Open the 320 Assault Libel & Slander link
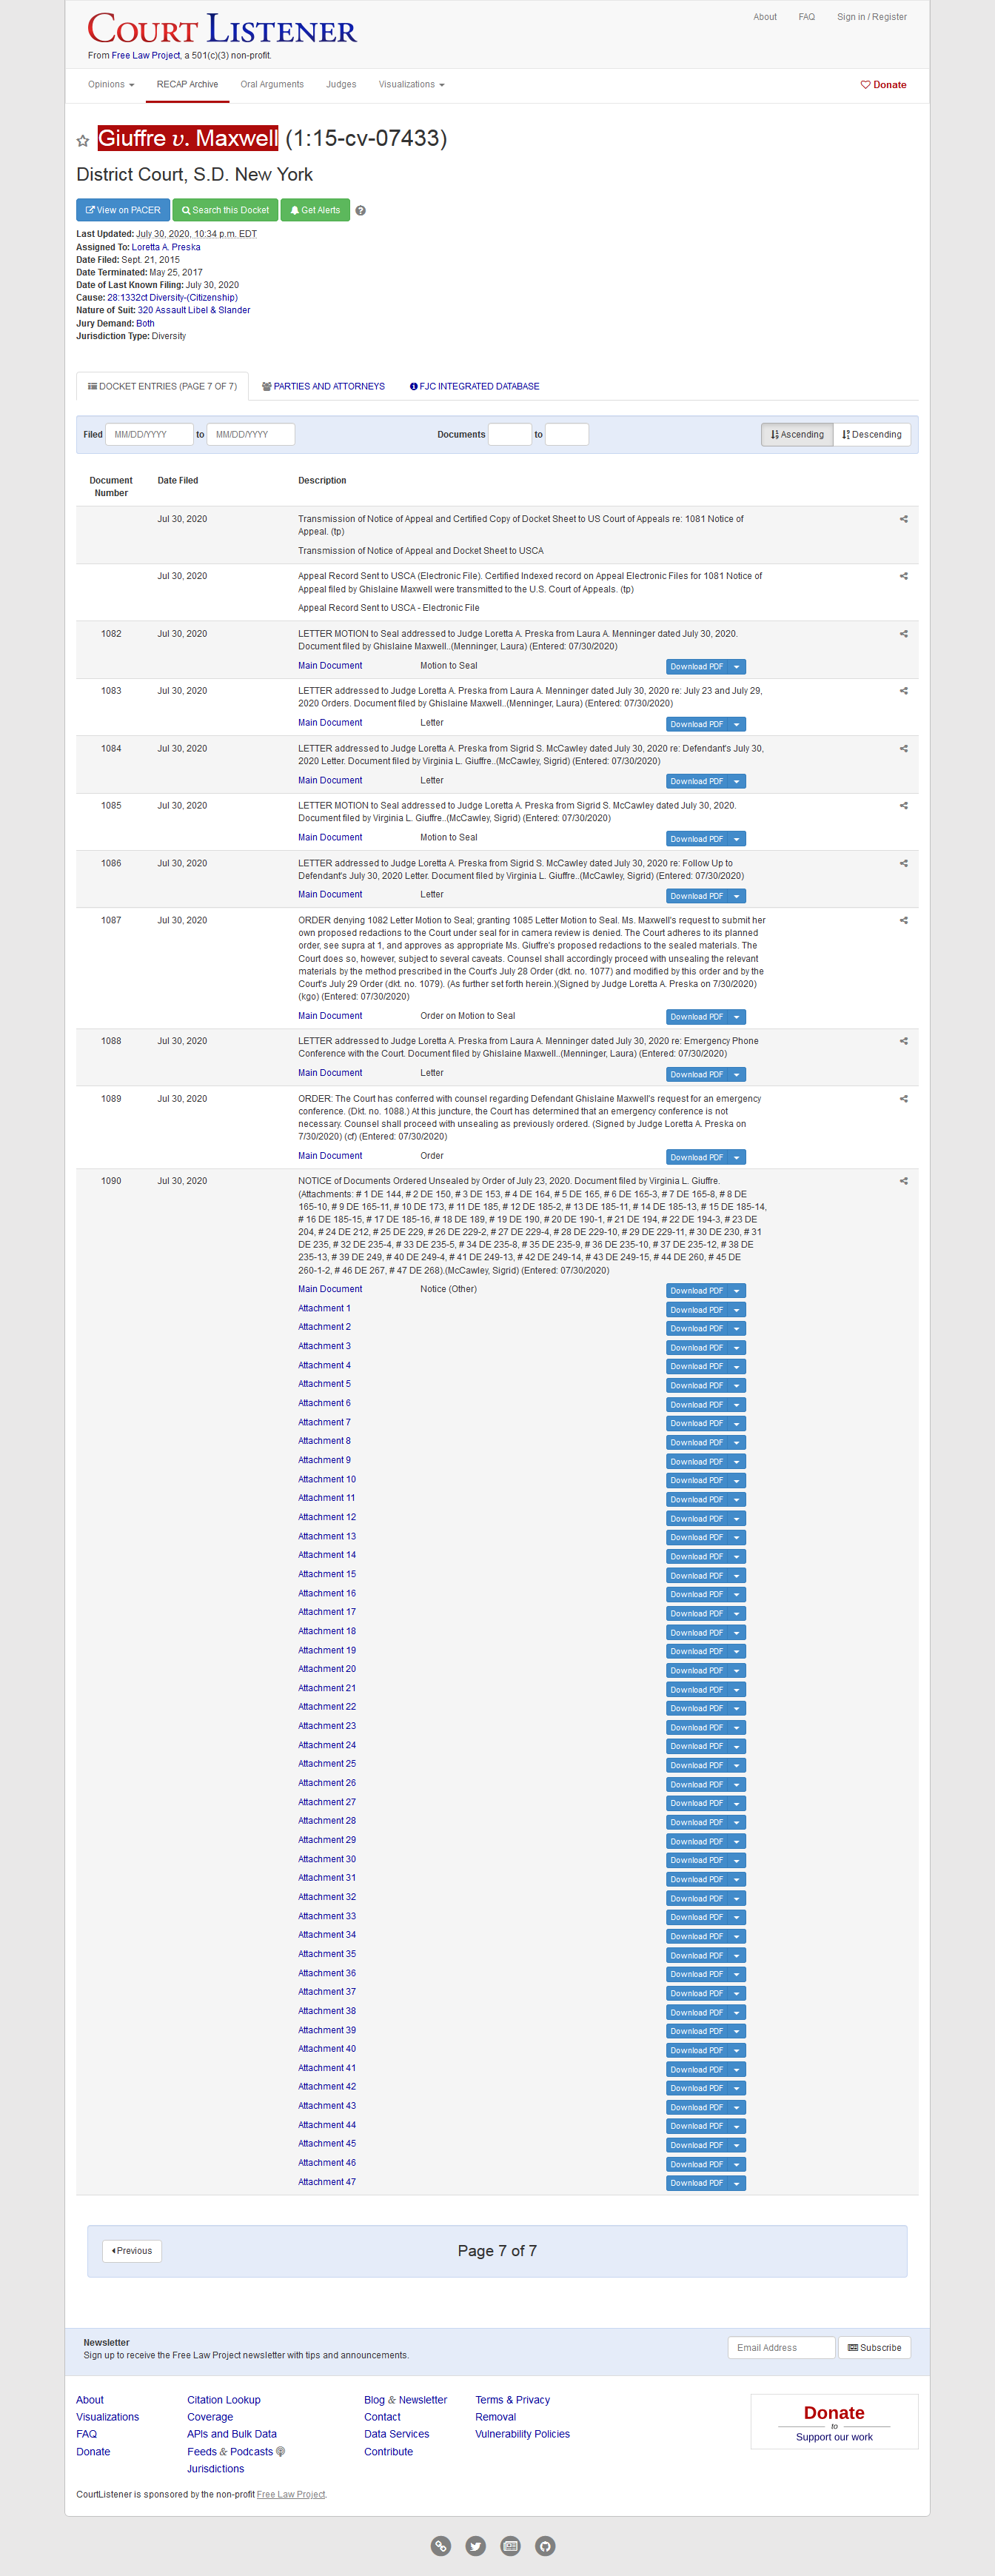Viewport: 995px width, 2576px height. (194, 310)
